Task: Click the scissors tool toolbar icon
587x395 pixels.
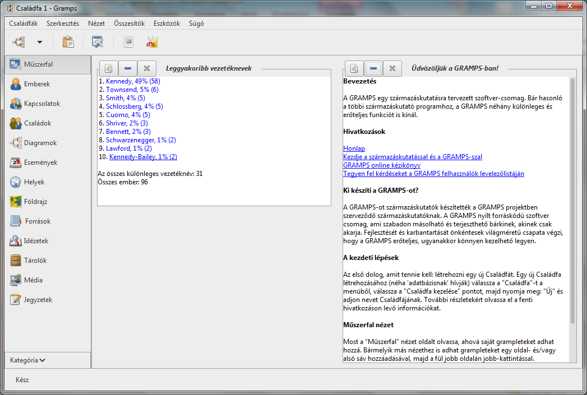Action: (x=151, y=42)
